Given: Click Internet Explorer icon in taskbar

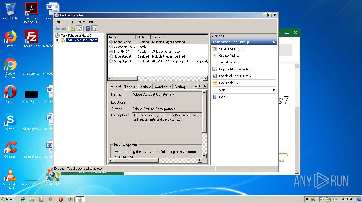Looking at the screenshot, I should (23, 199).
